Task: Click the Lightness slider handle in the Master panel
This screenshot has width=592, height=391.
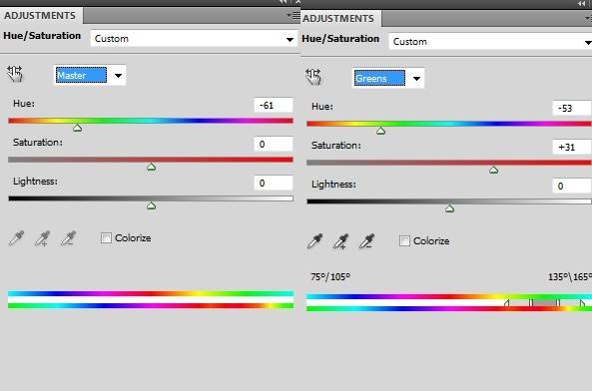Action: pyautogui.click(x=151, y=205)
